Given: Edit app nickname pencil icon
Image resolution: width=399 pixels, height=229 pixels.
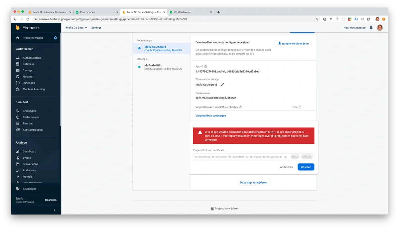Looking at the screenshot, I should (222, 85).
